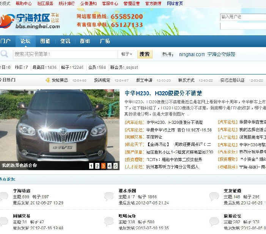Open the 广场 navigation tab
Screen dimensions: 266x234
click(x=105, y=41)
